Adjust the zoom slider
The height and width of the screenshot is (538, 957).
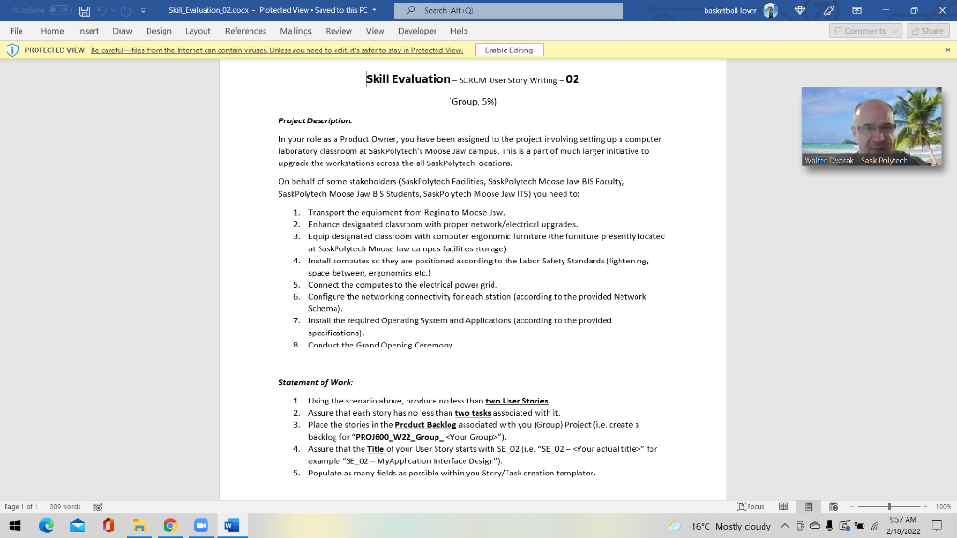(x=889, y=506)
